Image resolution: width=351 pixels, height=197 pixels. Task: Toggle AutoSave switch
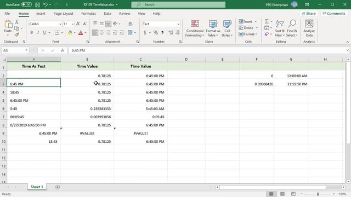(x=26, y=4)
